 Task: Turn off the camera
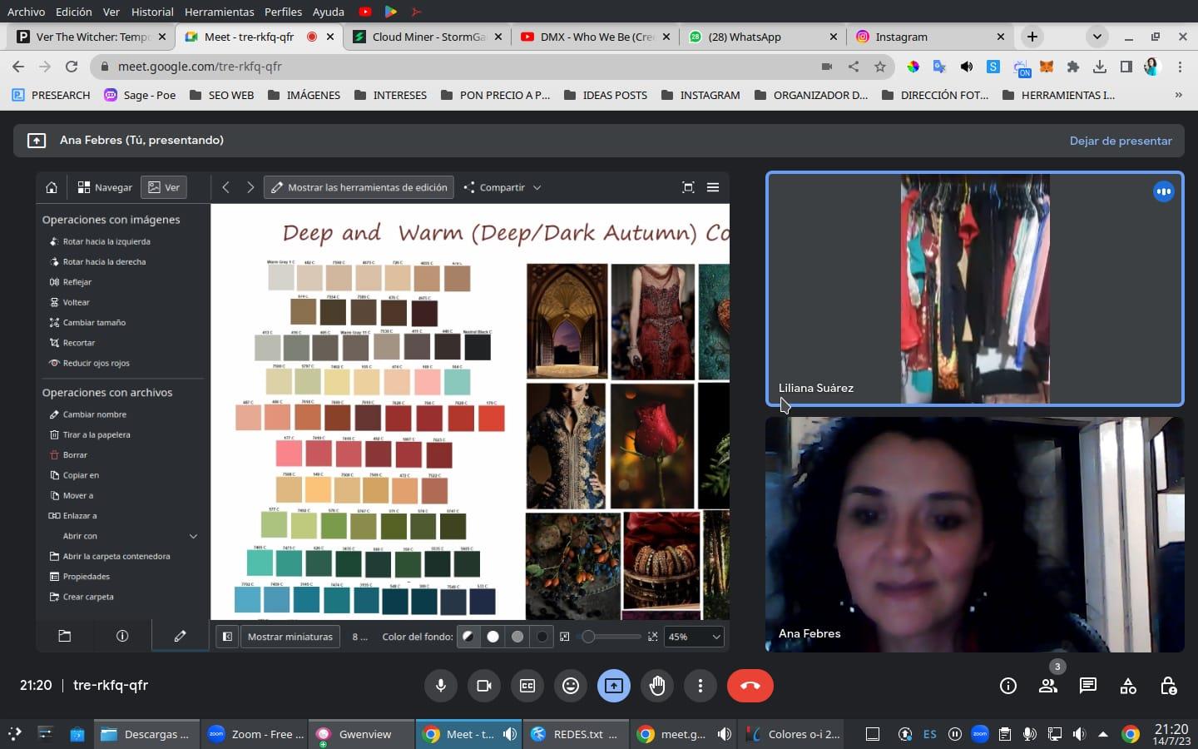(484, 686)
